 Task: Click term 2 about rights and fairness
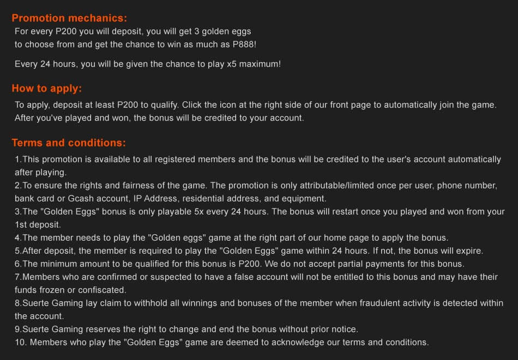coord(256,185)
